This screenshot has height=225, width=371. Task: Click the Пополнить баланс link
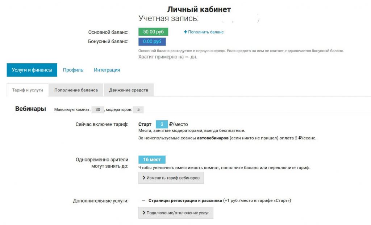tap(205, 32)
